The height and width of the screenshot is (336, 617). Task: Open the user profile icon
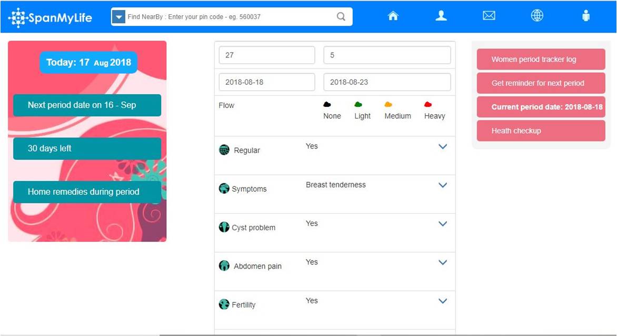[441, 16]
